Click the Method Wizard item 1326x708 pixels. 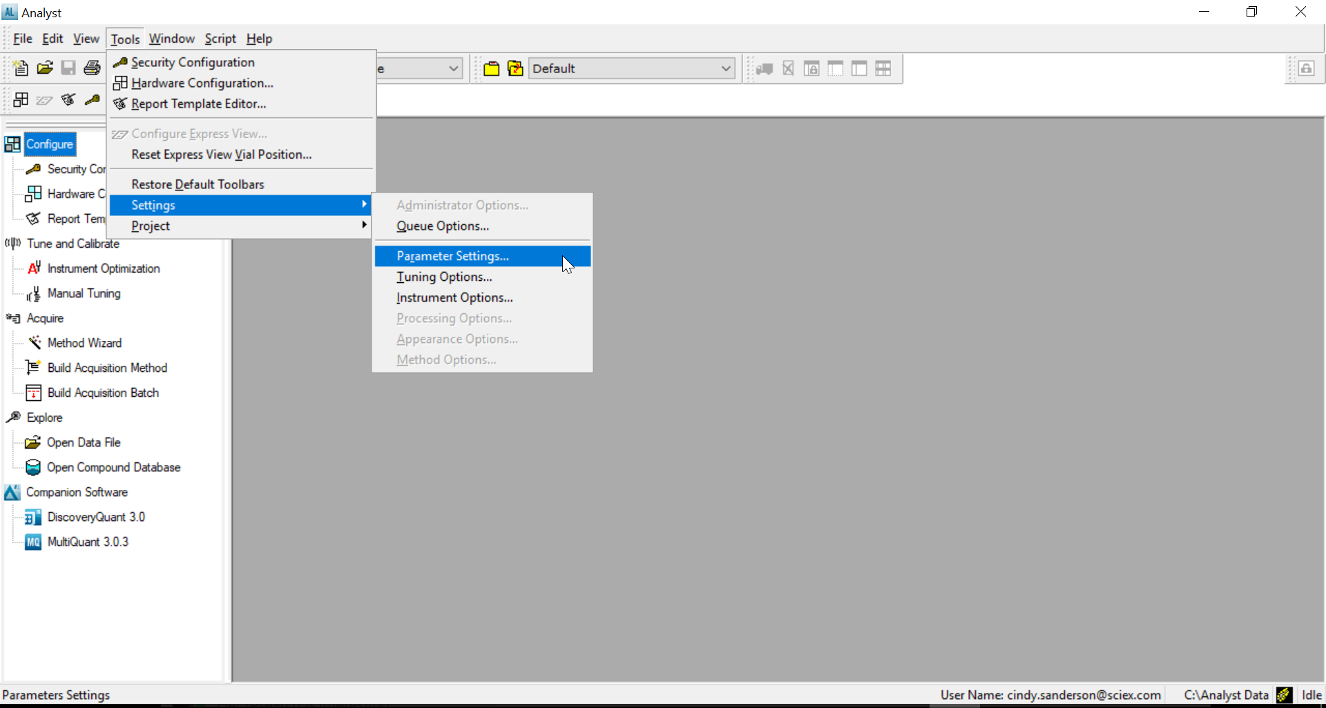tap(84, 343)
